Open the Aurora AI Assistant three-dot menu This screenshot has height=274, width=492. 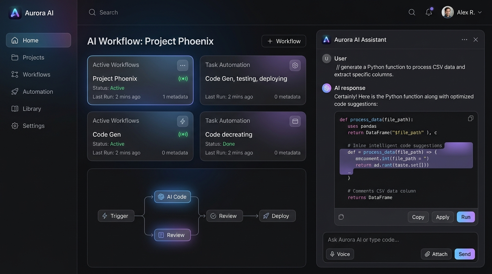(464, 40)
